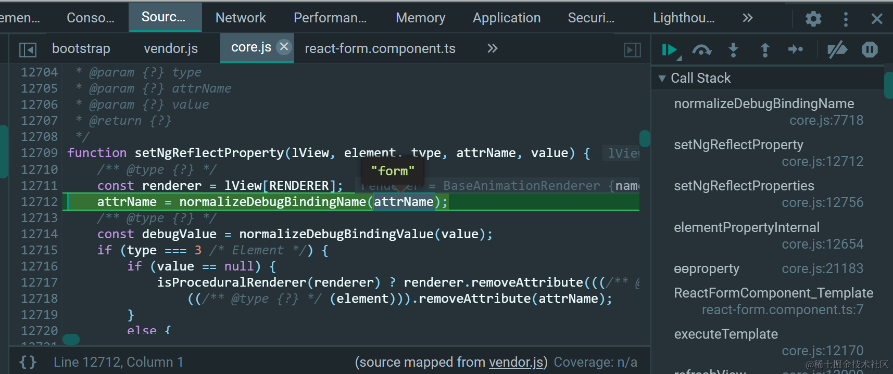The image size is (893, 374).
Task: Select ɵɵproperty call stack frame
Action: (x=769, y=268)
